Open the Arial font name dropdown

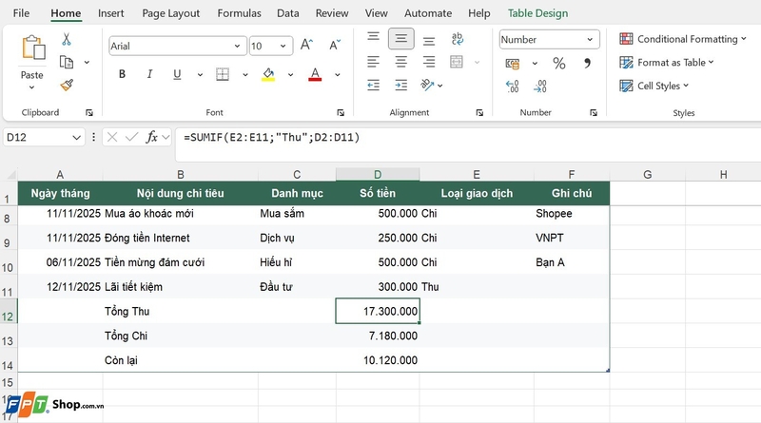[237, 46]
